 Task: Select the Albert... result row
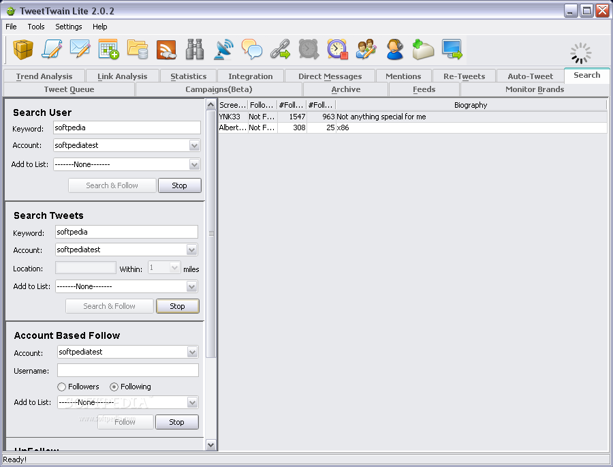pyautogui.click(x=413, y=127)
